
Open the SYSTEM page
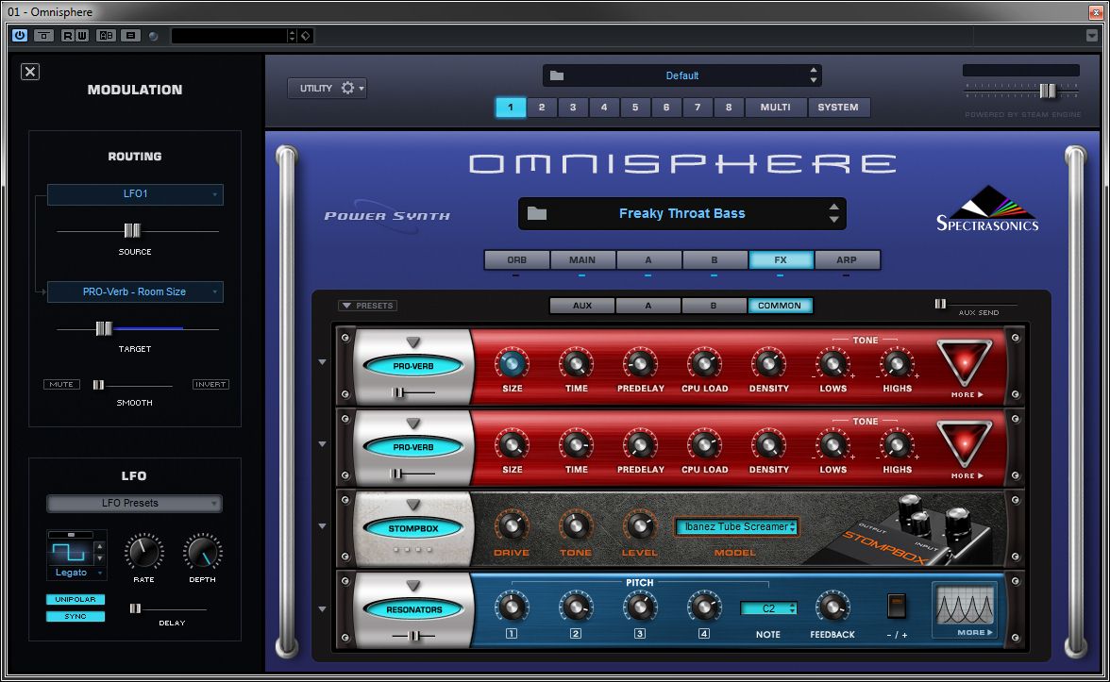pos(838,107)
